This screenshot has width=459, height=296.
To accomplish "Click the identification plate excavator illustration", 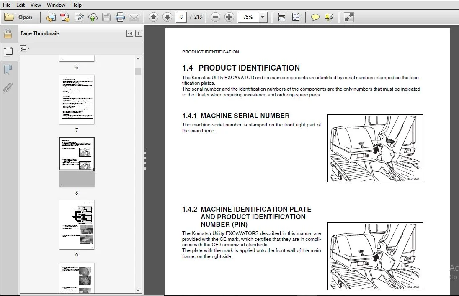I will (375, 256).
